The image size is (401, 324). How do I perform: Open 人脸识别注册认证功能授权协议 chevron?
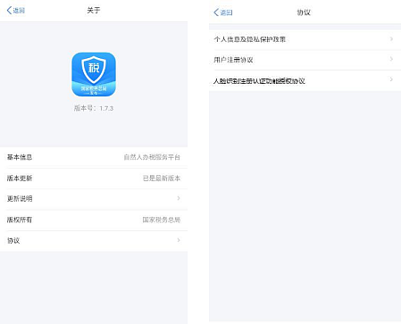coord(391,79)
